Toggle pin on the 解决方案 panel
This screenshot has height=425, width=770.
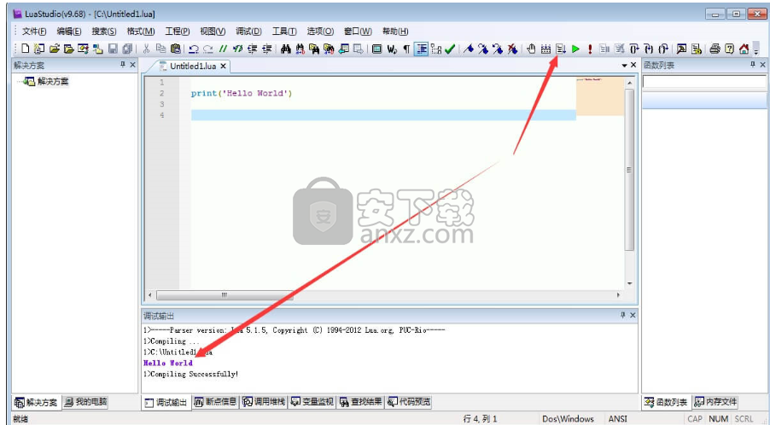pos(123,65)
